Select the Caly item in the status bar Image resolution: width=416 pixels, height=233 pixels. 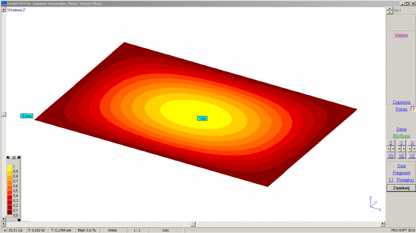[165, 230]
